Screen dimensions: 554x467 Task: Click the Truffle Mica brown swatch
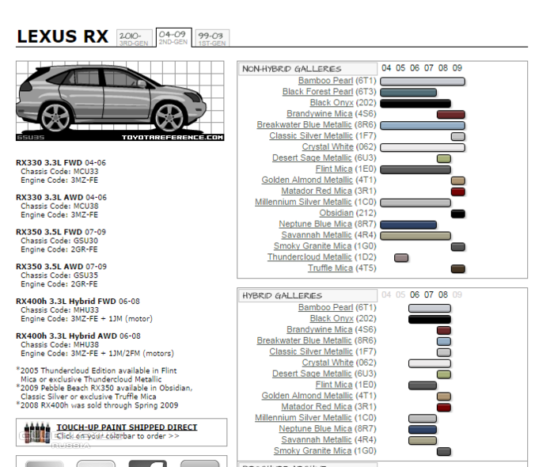click(458, 269)
